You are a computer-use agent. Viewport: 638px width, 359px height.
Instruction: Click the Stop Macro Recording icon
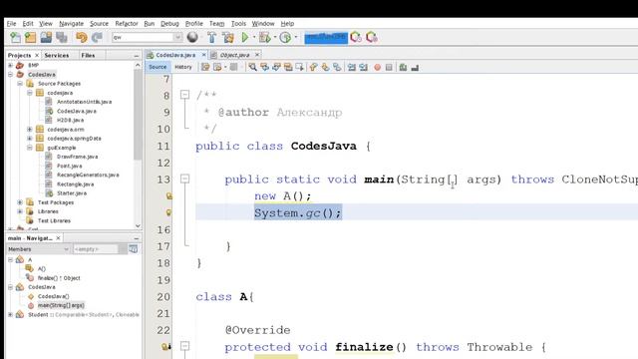tap(389, 67)
